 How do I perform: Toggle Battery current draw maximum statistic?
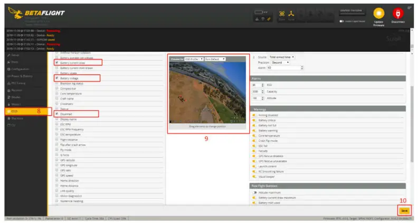[x=254, y=198]
